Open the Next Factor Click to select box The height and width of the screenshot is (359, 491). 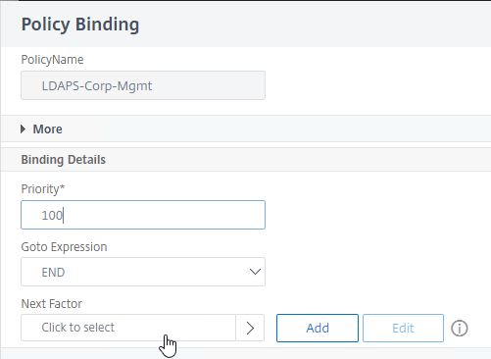tap(128, 328)
